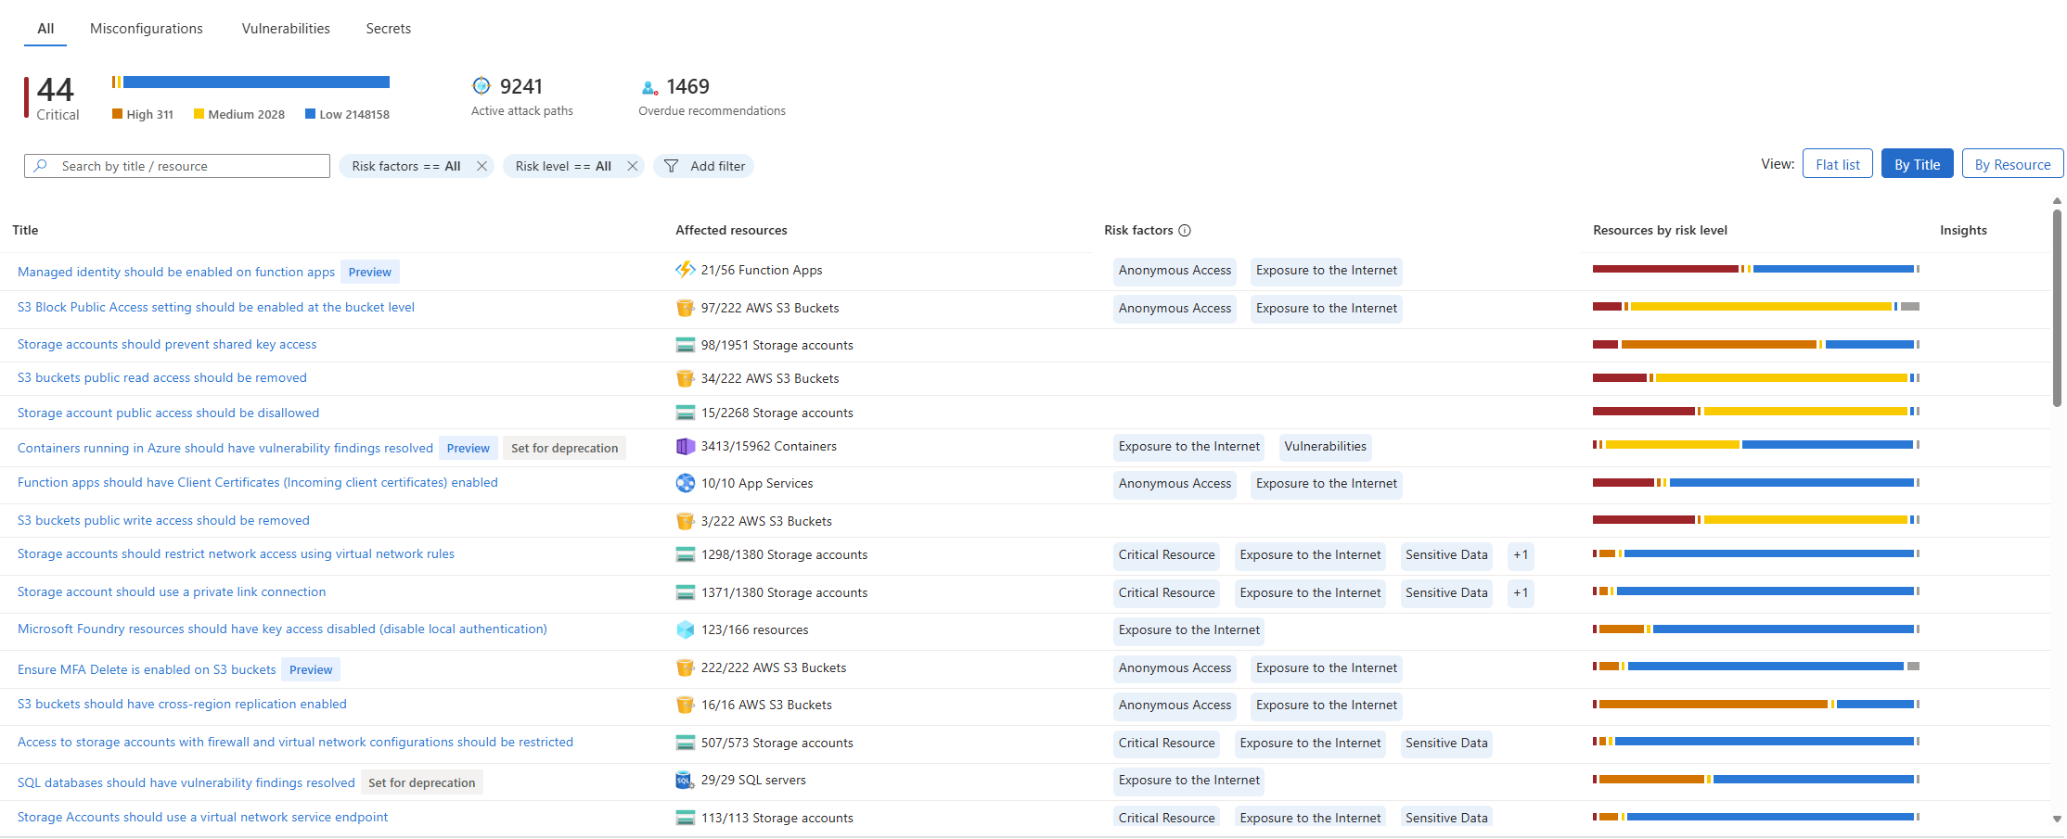This screenshot has height=839, width=2067.
Task: Click the scrollbar's down arrow
Action: click(2057, 820)
